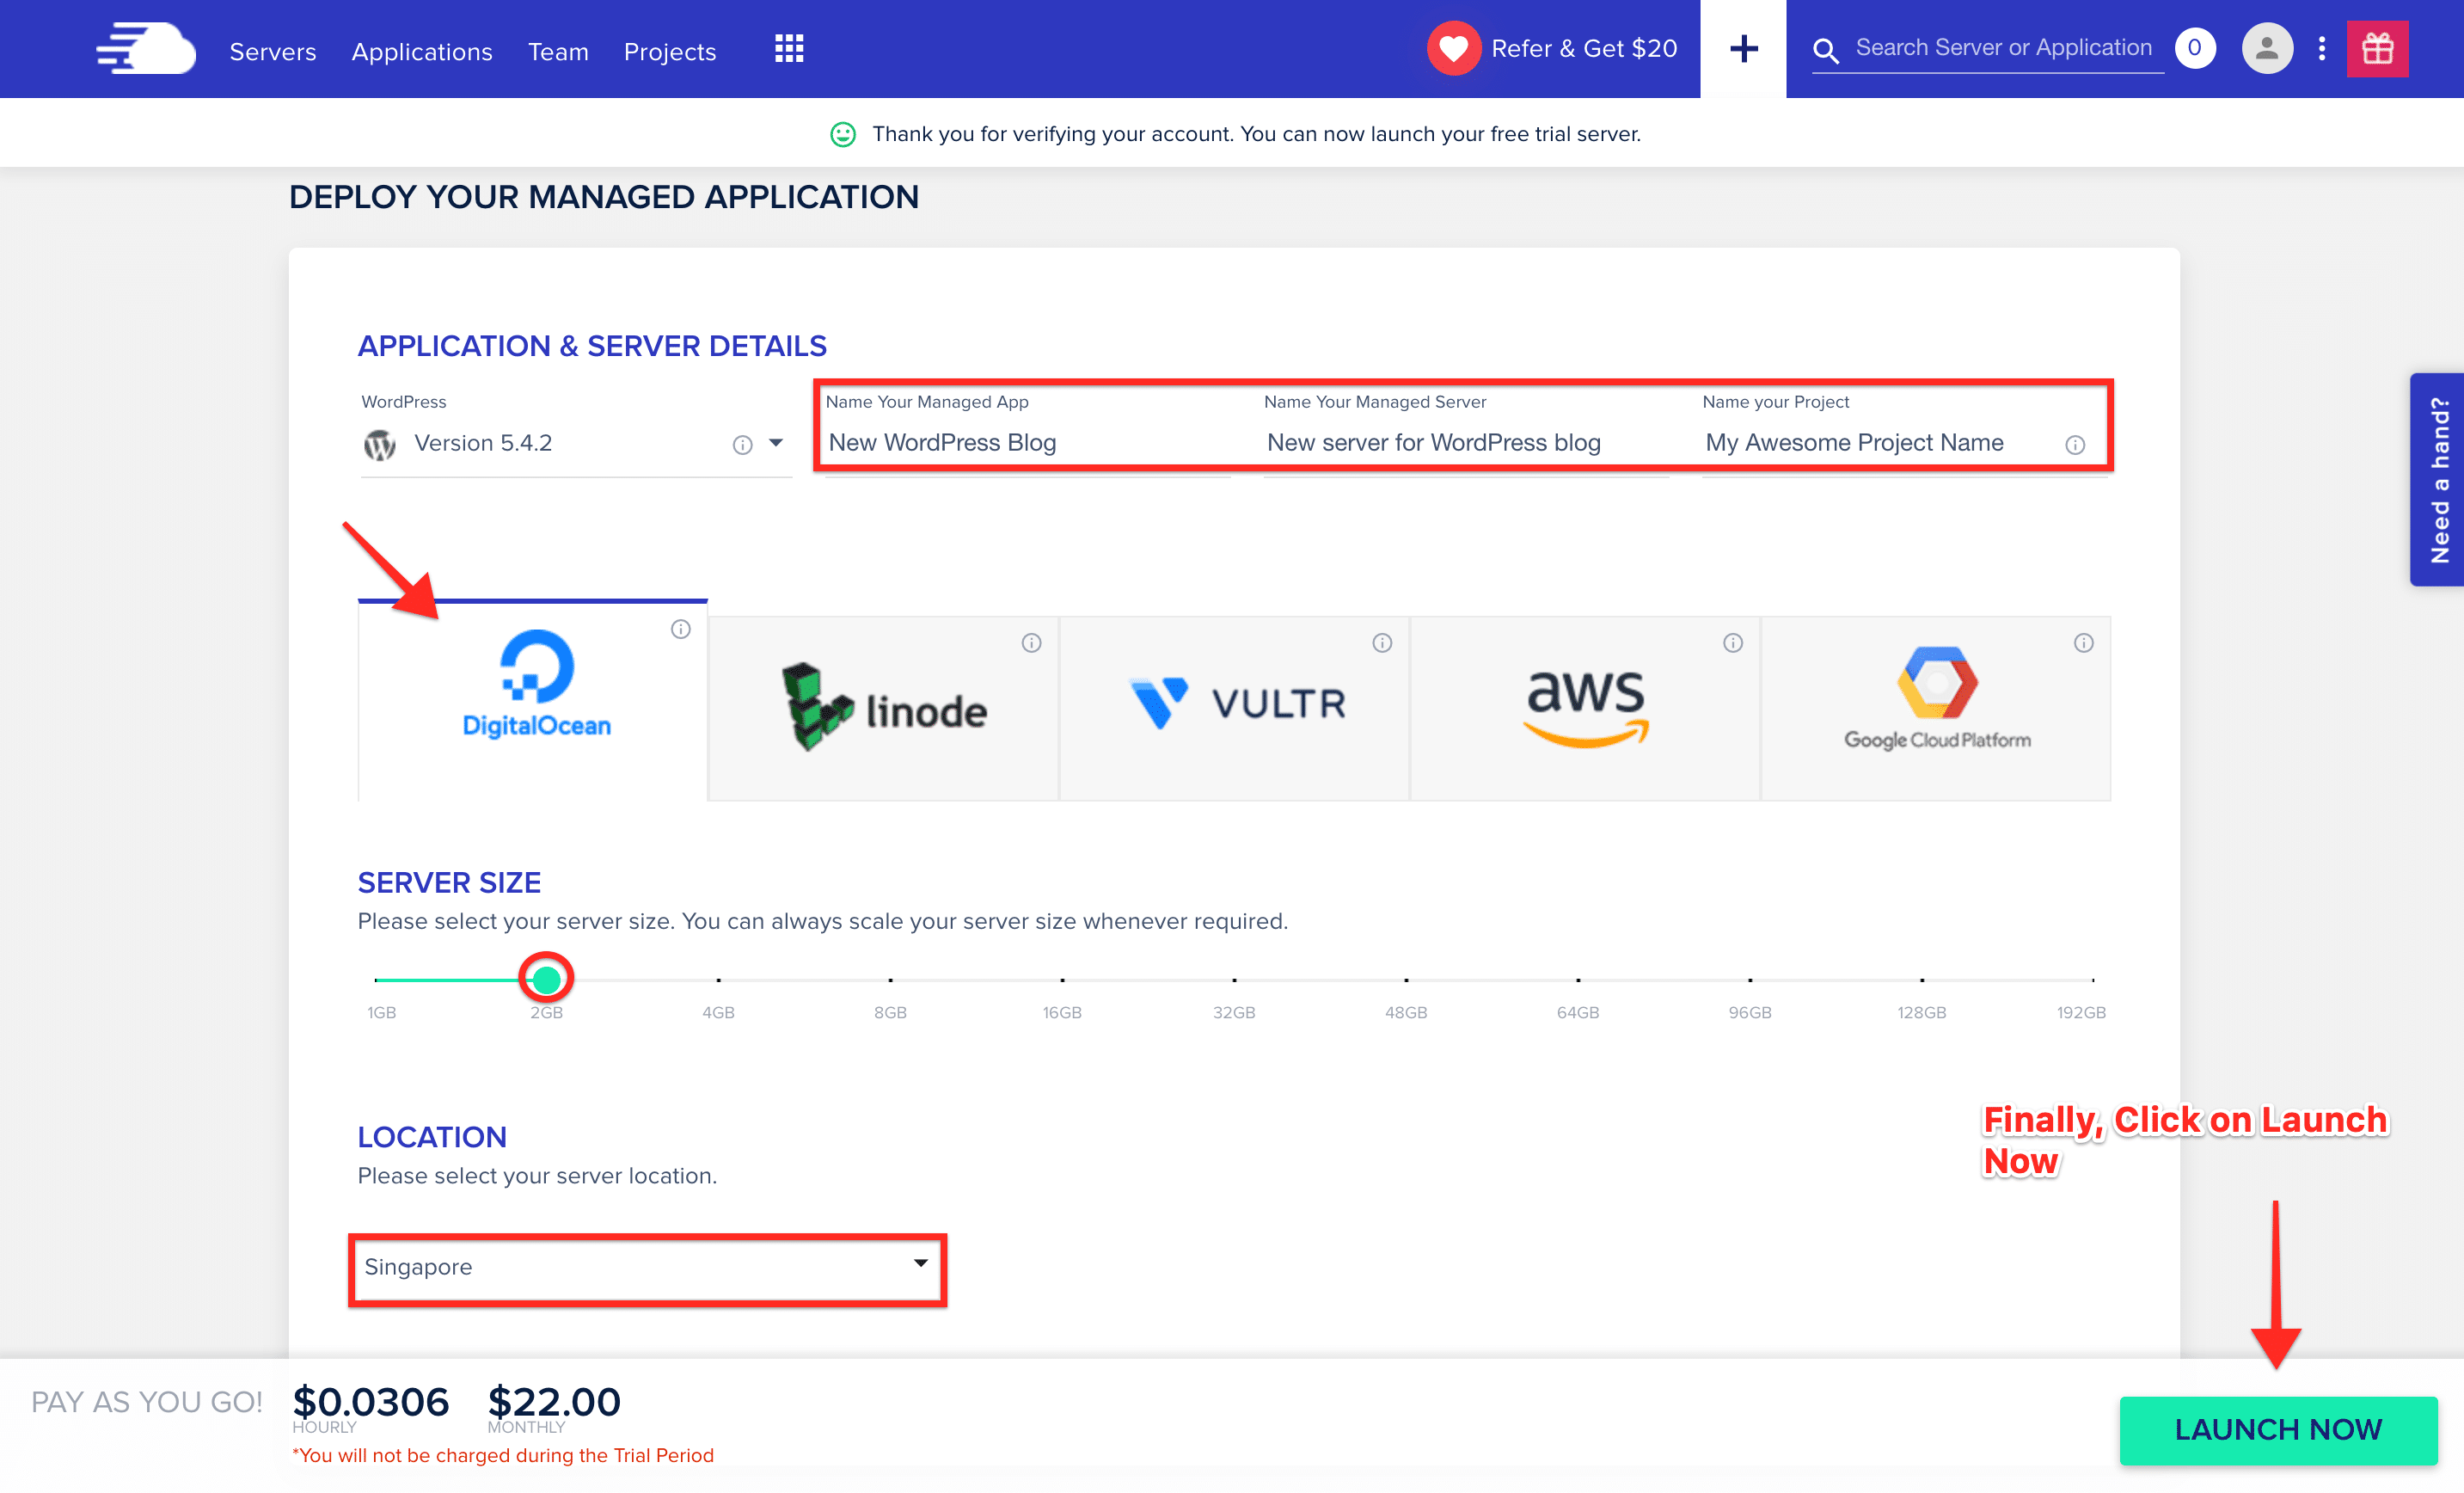Click the server size slider handle
Viewport: 2464px width, 1493px height.
tap(546, 979)
